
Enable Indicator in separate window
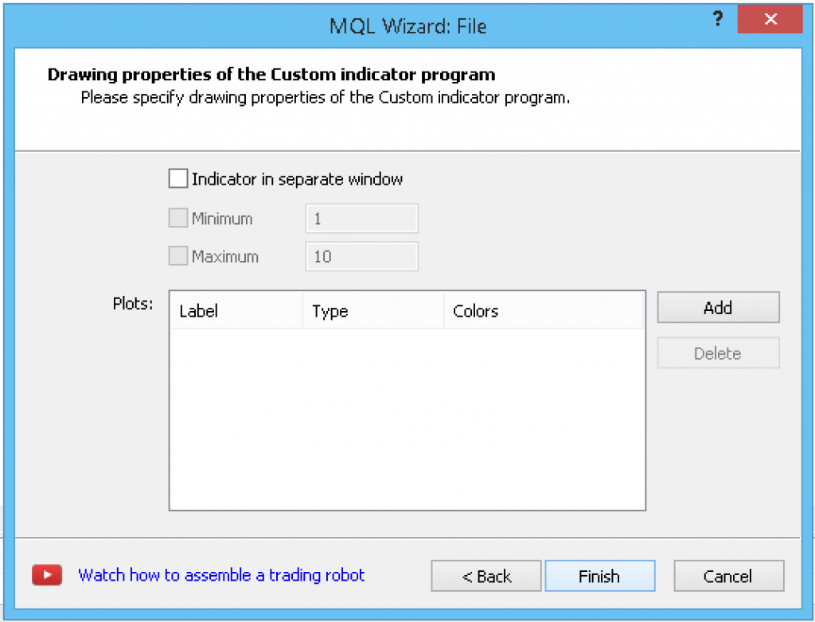(x=178, y=178)
